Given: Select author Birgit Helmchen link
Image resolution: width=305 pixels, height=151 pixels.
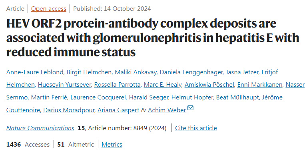Looking at the screenshot, I should click(89, 72).
